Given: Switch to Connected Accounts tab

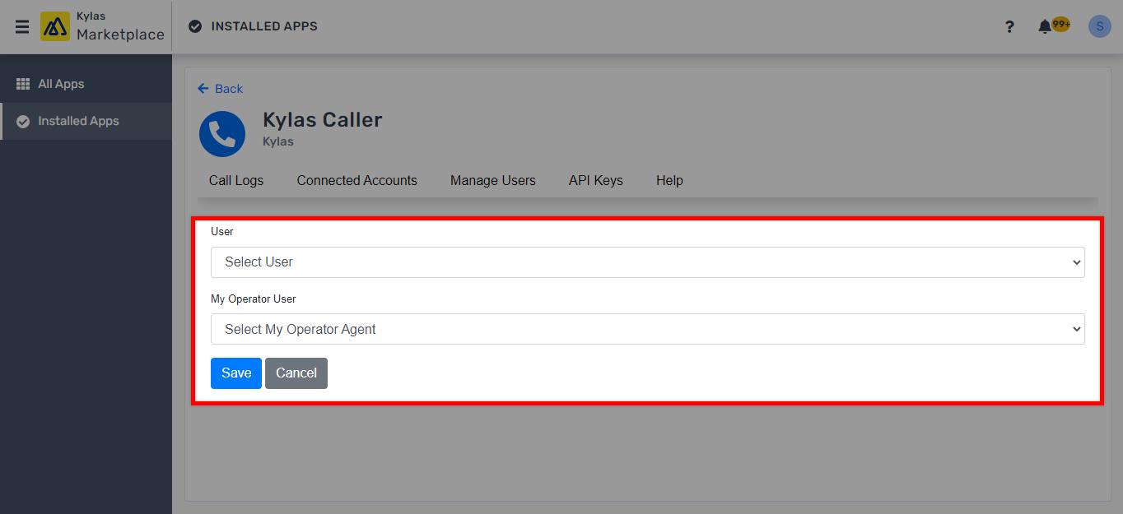Looking at the screenshot, I should pos(356,180).
